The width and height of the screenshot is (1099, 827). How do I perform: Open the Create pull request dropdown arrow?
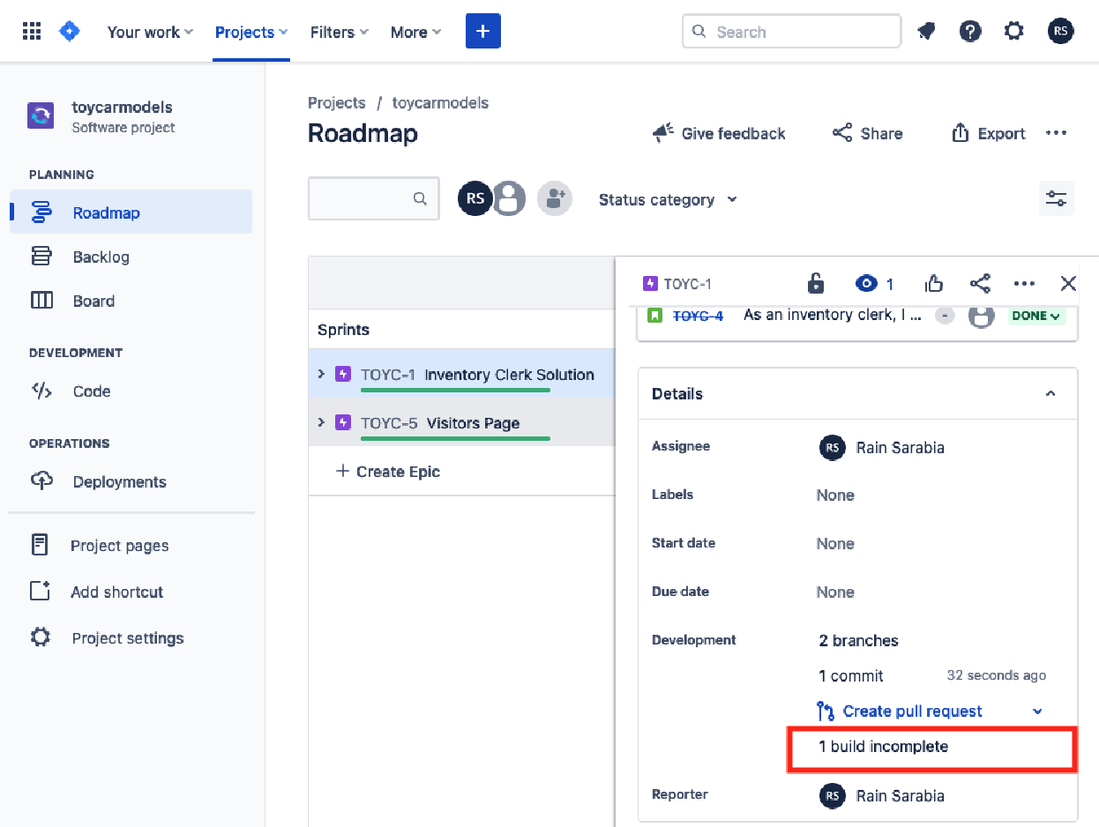pos(1037,712)
